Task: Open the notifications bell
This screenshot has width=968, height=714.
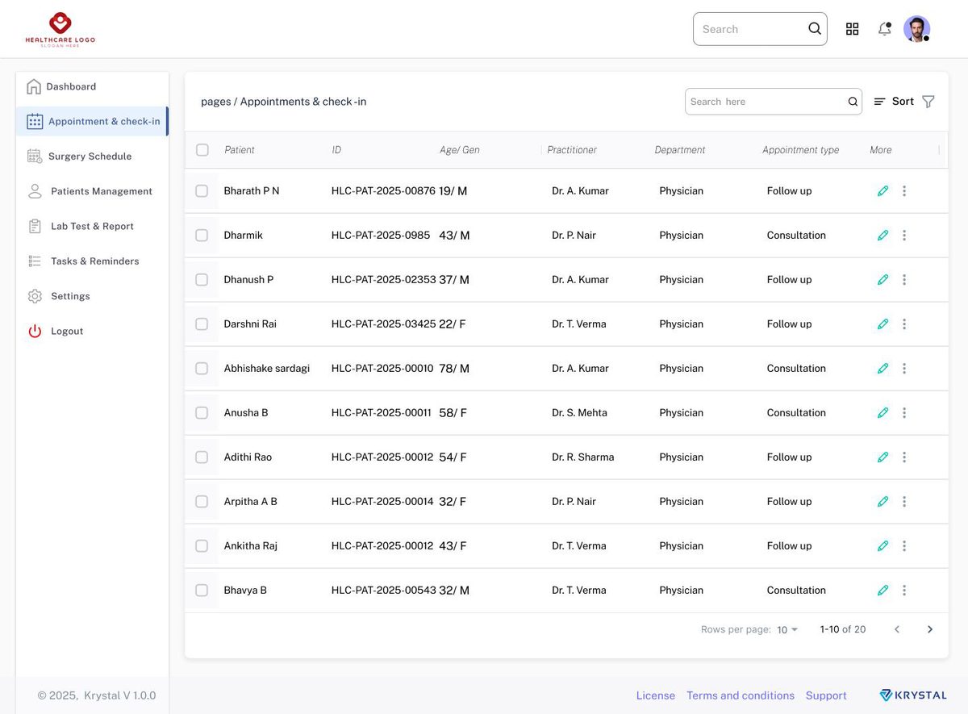Action: point(885,29)
